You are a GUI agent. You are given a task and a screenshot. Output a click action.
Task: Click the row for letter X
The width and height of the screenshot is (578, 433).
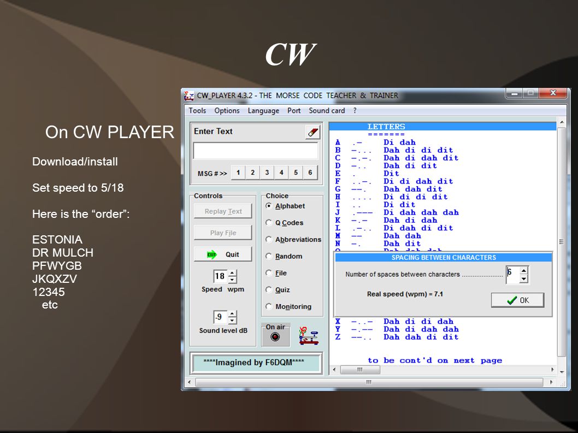click(394, 322)
